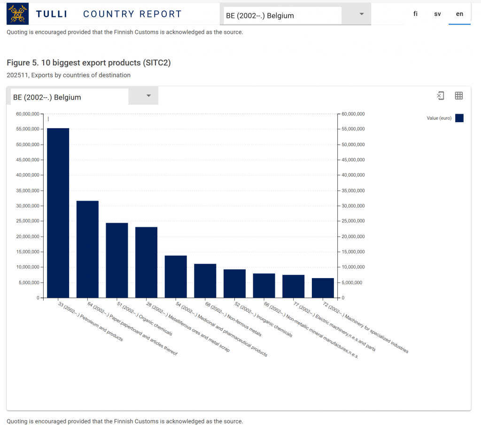Click the Paper, paperboard bar in chart

(x=87, y=249)
